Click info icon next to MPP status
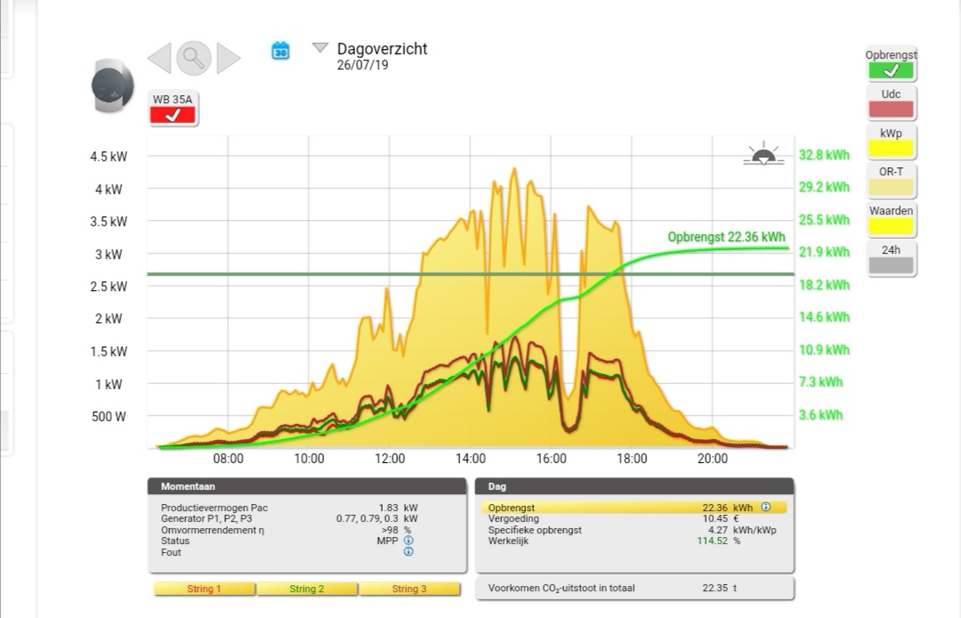 [408, 541]
